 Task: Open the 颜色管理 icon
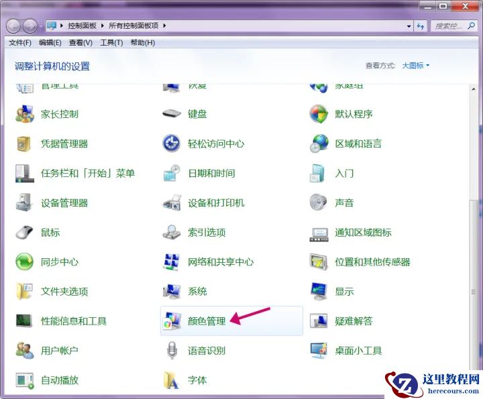(x=172, y=321)
